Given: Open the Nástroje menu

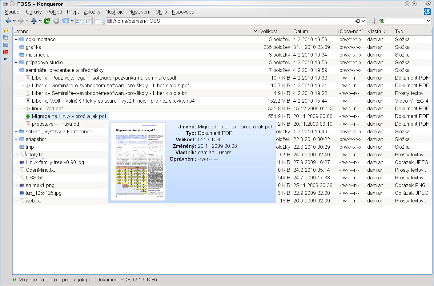Looking at the screenshot, I should 115,12.
